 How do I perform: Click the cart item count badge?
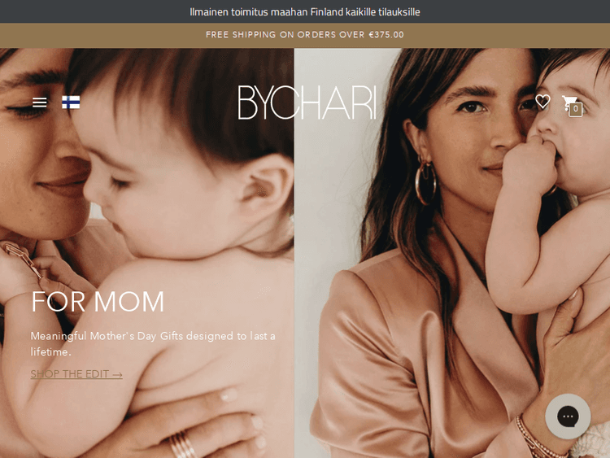(575, 109)
